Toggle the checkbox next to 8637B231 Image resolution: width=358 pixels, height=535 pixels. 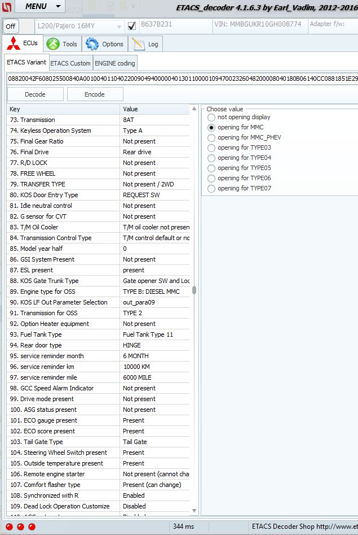pyautogui.click(x=132, y=26)
